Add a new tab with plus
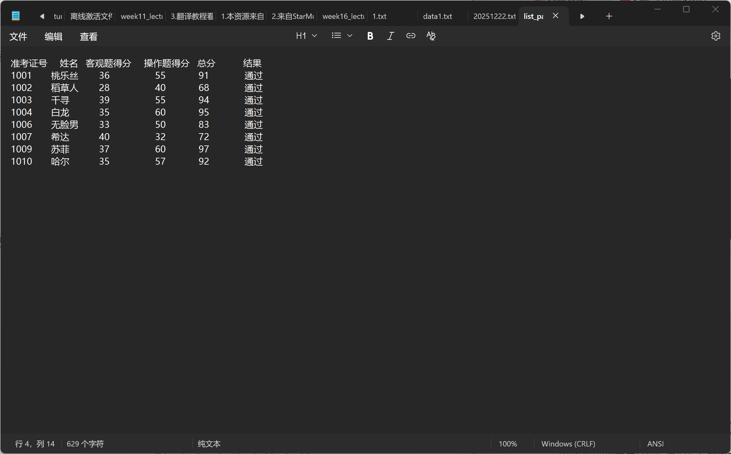 click(x=609, y=16)
